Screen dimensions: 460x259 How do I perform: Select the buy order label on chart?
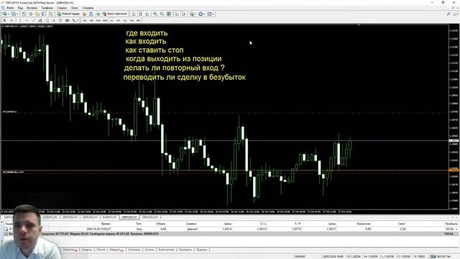(13, 172)
